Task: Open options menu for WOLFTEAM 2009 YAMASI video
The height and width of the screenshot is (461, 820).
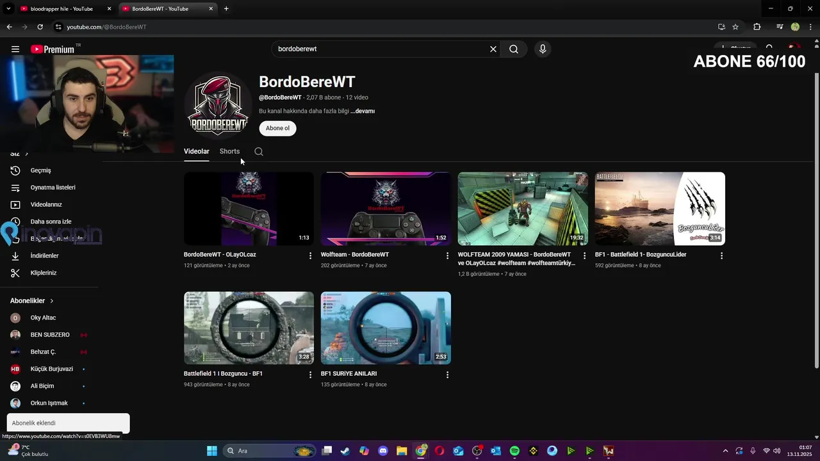Action: (x=584, y=255)
